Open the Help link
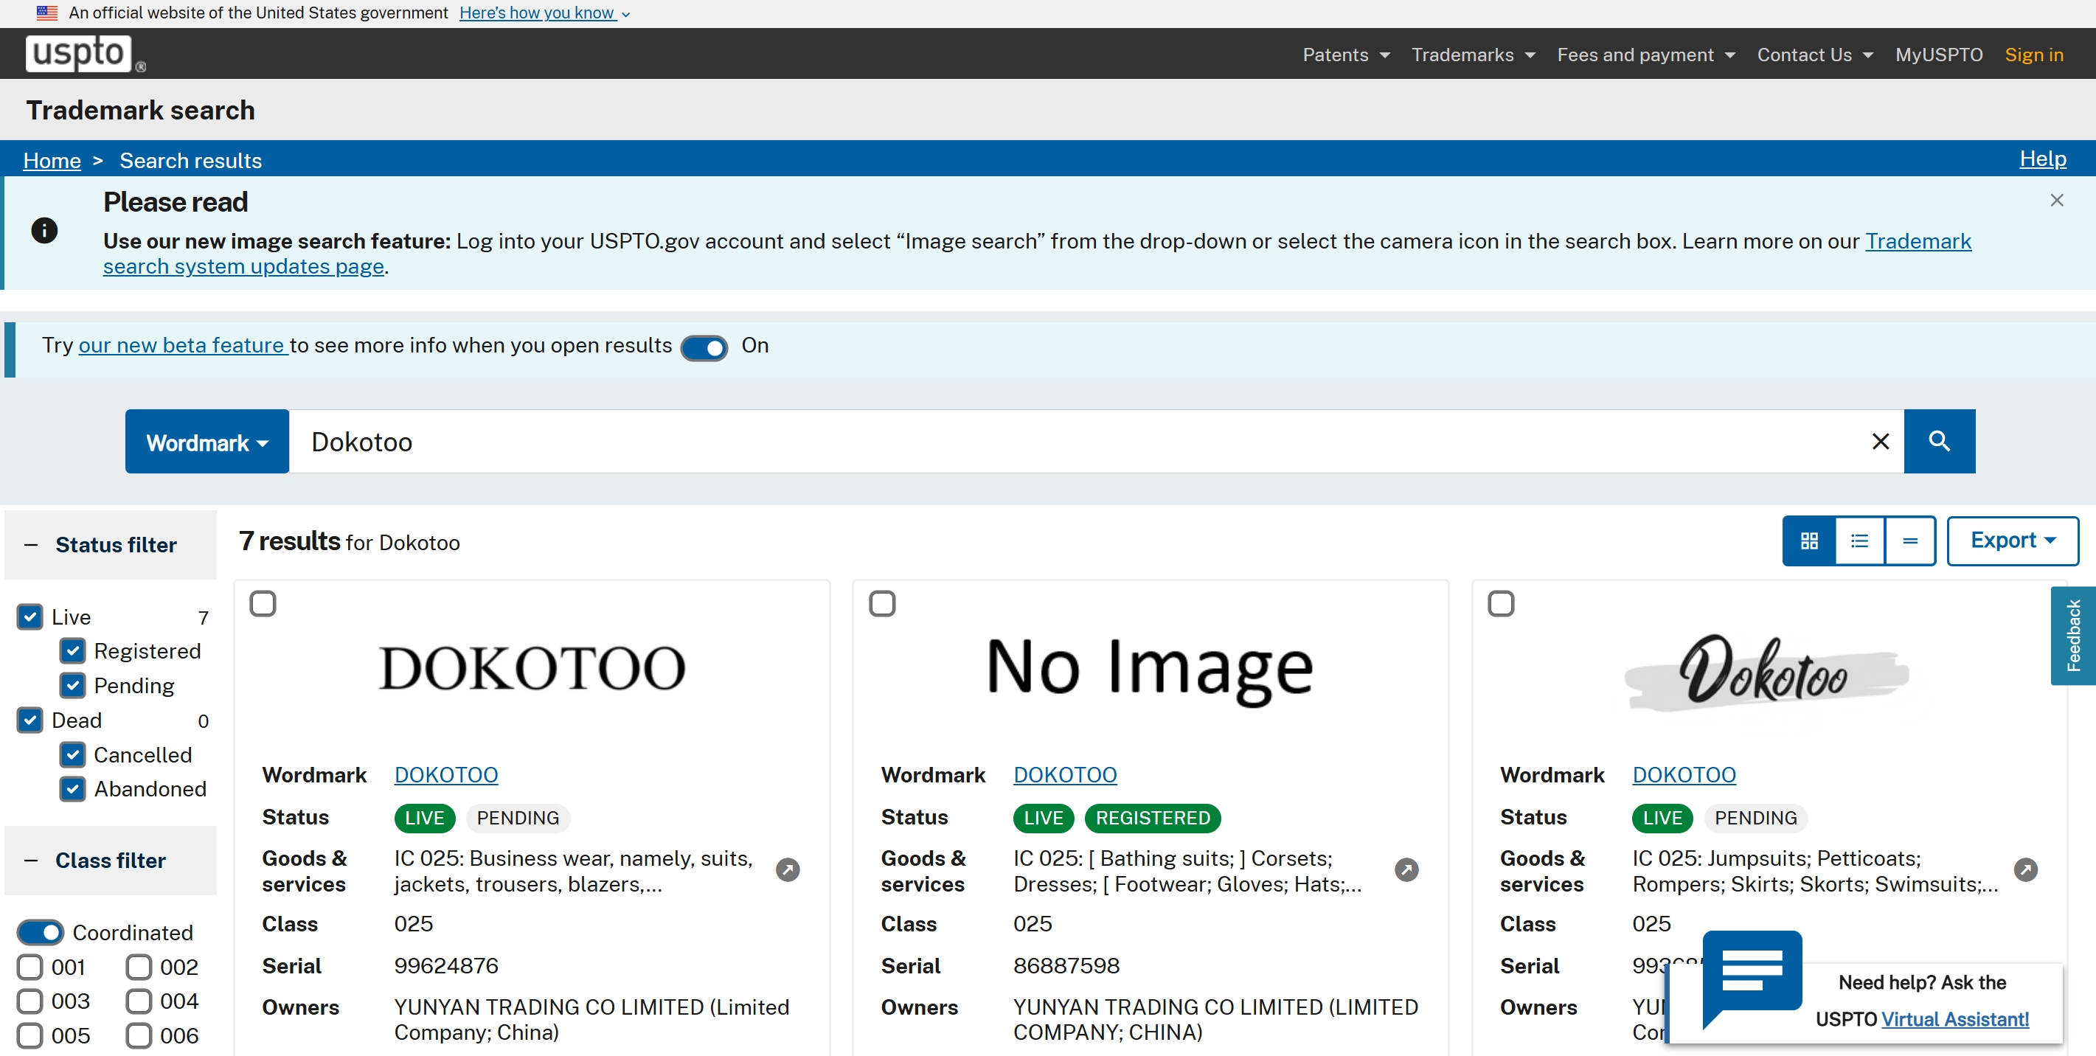The image size is (2096, 1056). (2042, 159)
